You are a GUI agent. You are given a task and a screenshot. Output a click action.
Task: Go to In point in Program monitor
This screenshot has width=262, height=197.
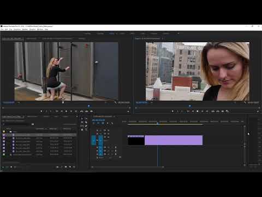coord(188,111)
